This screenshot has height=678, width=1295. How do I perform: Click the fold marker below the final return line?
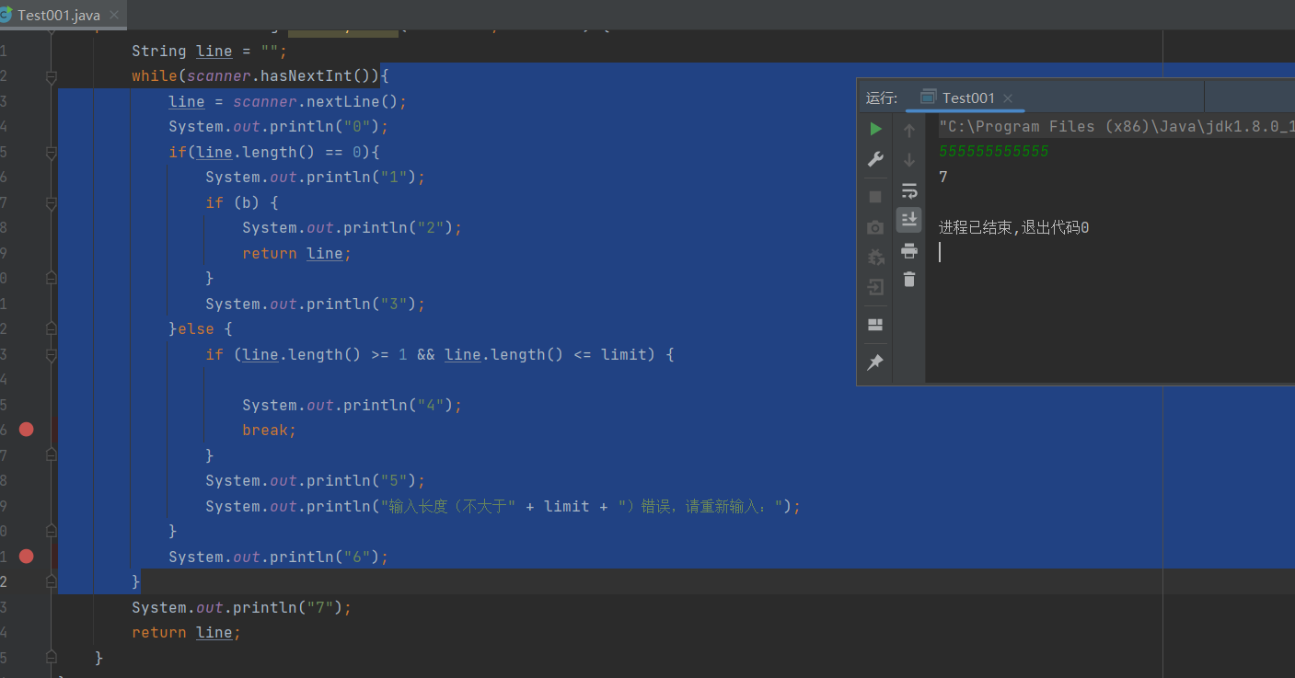point(52,658)
